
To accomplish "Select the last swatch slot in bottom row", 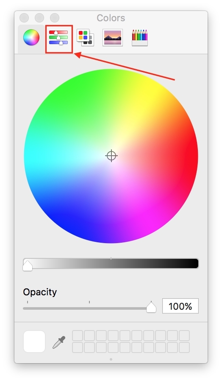I will click(184, 347).
